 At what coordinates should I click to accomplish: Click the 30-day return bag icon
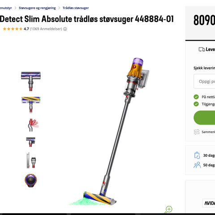pyautogui.click(x=197, y=155)
